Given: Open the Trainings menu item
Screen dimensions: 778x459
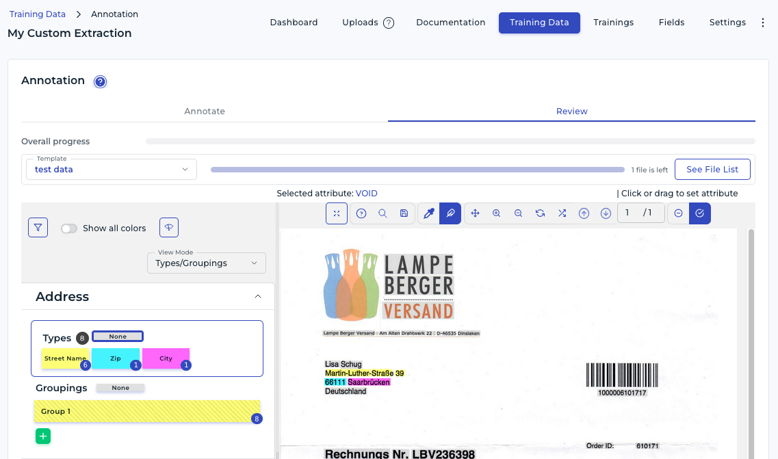Looking at the screenshot, I should [x=613, y=23].
